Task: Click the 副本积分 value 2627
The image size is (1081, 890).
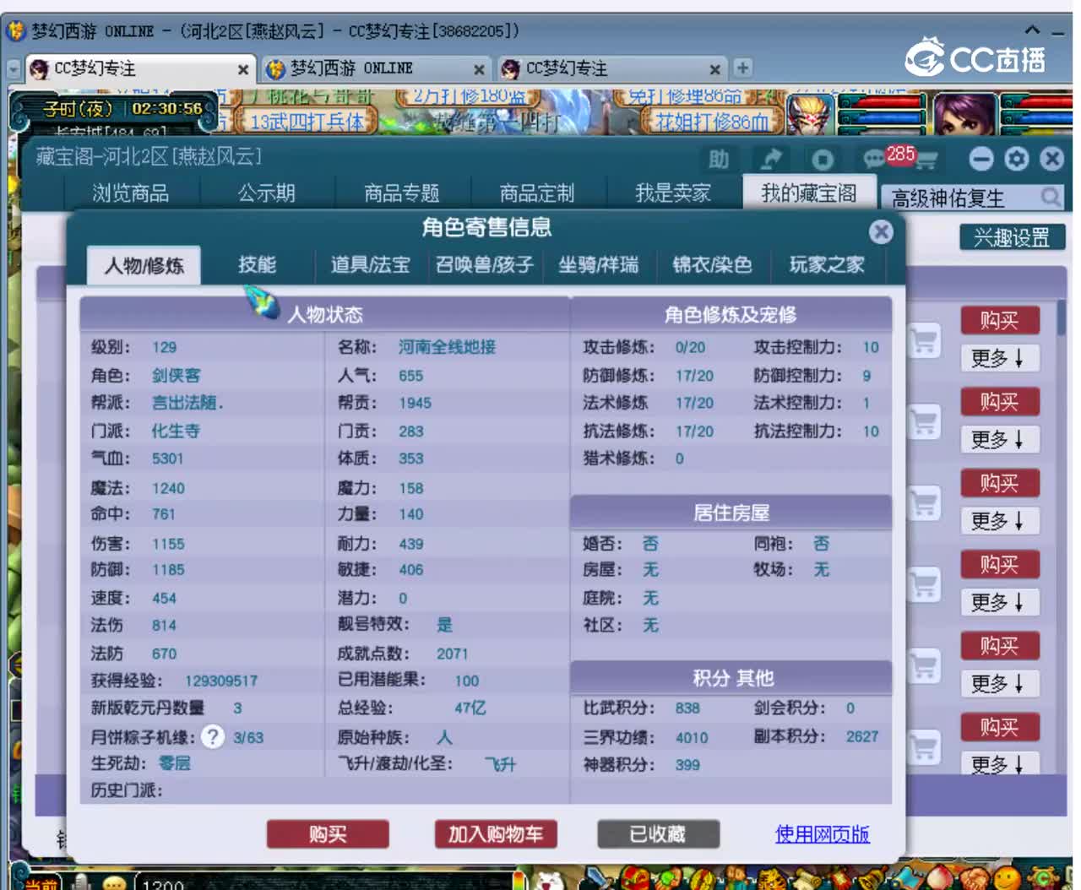Action: pyautogui.click(x=862, y=736)
